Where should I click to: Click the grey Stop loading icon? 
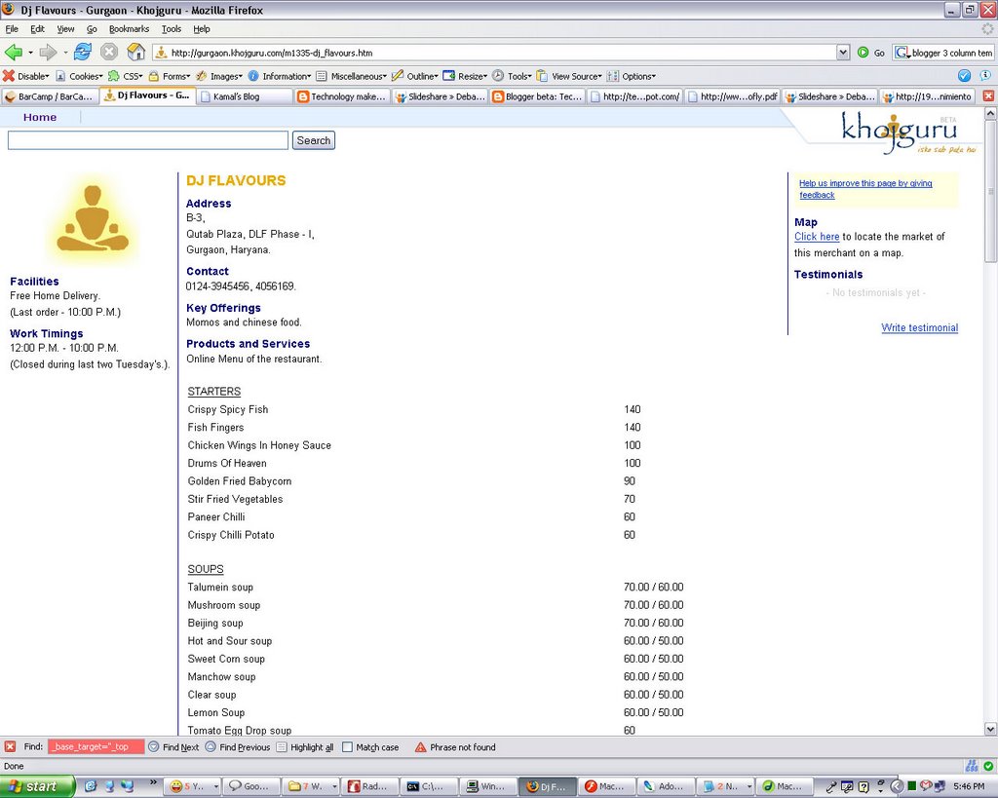click(109, 53)
